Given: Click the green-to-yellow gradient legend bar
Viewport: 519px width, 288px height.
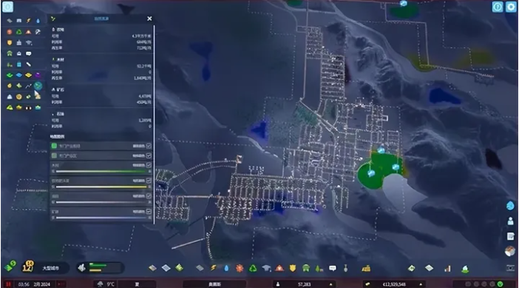Looking at the screenshot, I should pyautogui.click(x=101, y=172).
